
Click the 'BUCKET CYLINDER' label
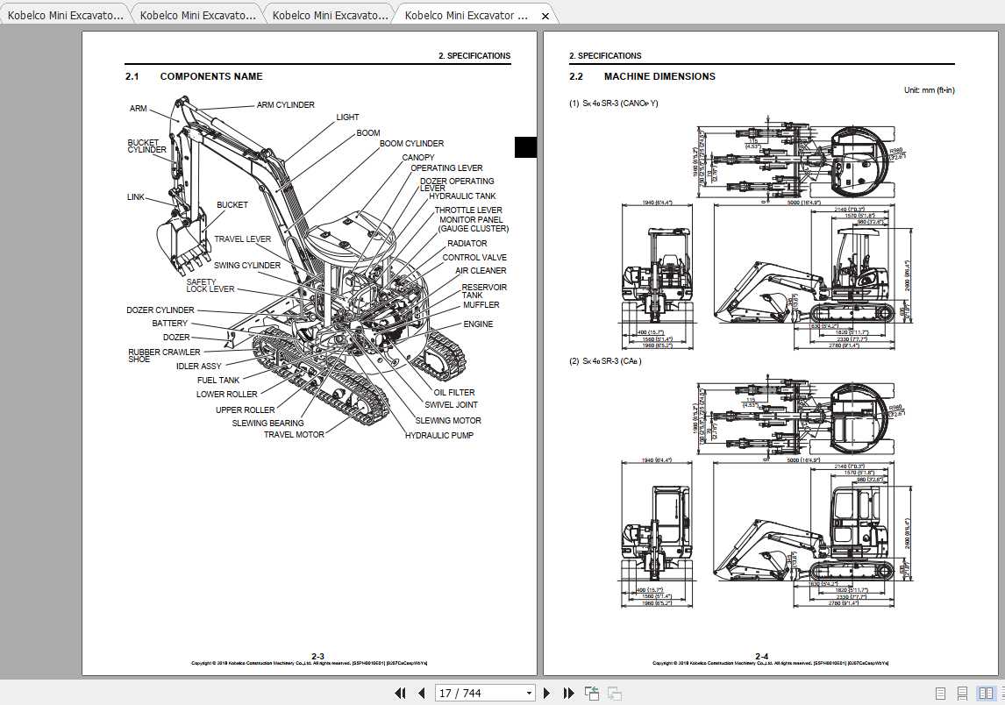click(146, 146)
